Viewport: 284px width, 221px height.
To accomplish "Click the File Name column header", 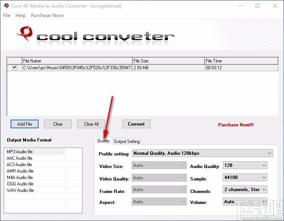I will point(77,61).
